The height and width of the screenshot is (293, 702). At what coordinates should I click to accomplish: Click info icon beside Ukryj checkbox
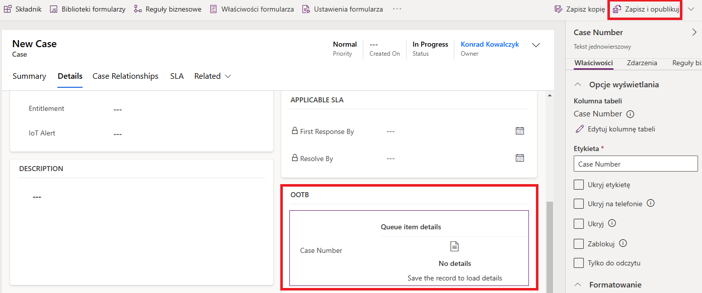coord(612,223)
